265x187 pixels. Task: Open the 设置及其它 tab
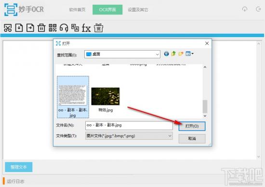click(x=138, y=10)
